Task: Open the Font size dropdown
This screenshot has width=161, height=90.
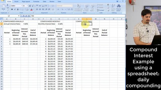Action: click(x=27, y=6)
